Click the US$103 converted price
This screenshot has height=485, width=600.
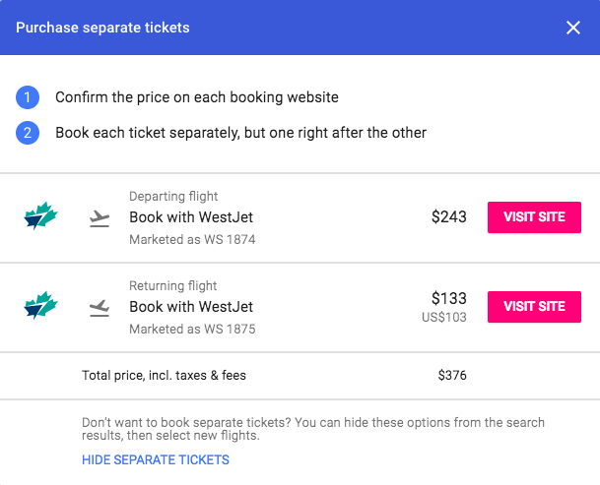[444, 317]
